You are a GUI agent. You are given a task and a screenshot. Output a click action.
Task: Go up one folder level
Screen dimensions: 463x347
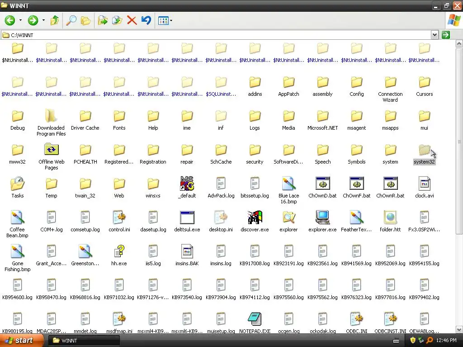55,20
